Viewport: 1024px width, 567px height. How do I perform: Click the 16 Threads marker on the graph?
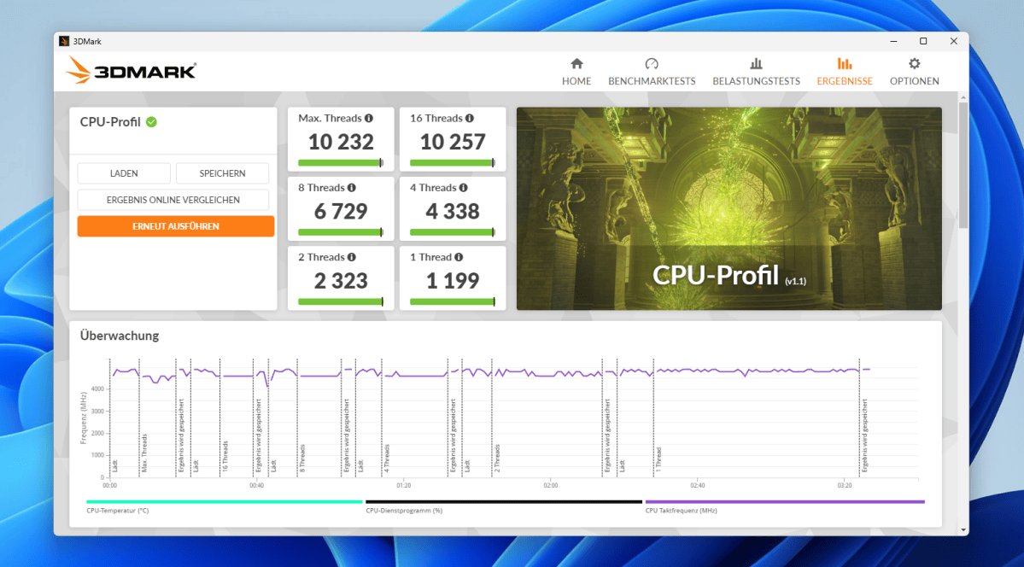(225, 456)
